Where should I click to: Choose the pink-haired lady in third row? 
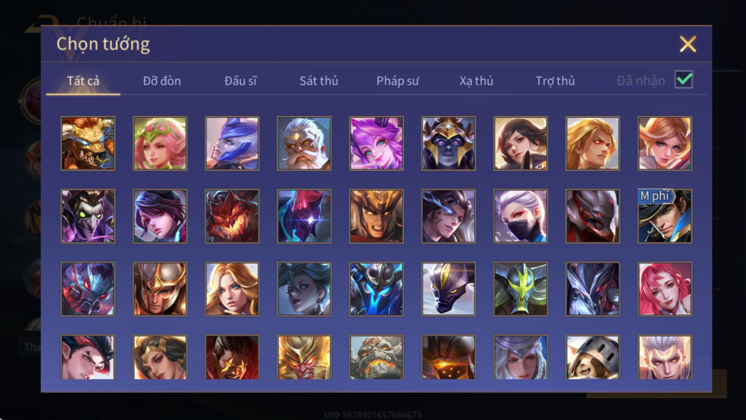click(665, 289)
